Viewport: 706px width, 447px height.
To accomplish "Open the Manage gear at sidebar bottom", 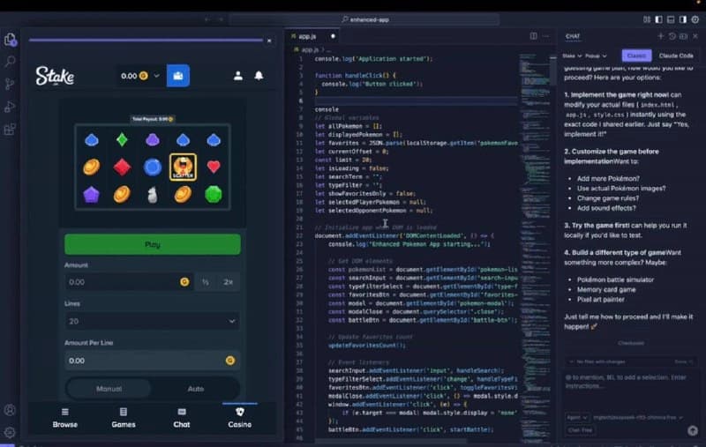I will coord(10,433).
